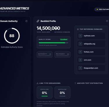This screenshot has width=109, height=107.
Task: Click the Backlink Profile chain link icon
Action: (x=38, y=21)
